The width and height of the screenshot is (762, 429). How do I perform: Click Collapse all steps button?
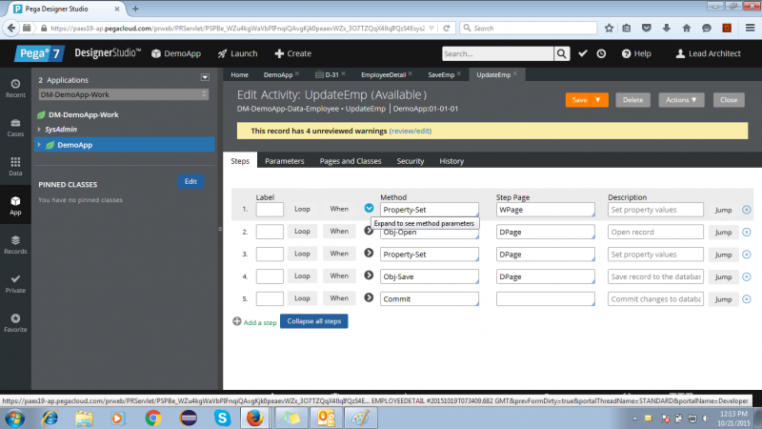tap(314, 321)
